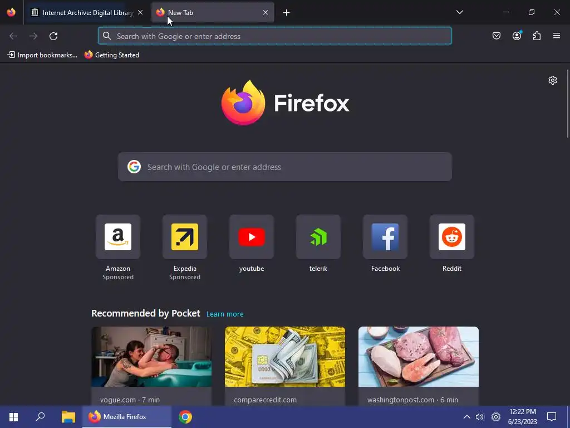
Task: Click the magnifier icon in the address bar
Action: [106, 36]
